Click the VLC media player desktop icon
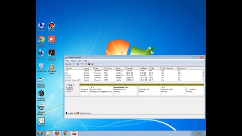Viewport: 242px width, 136px height. [x=51, y=69]
